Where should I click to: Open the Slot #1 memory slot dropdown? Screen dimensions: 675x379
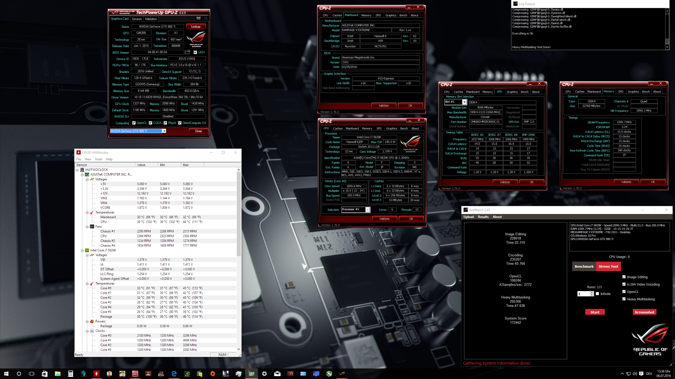464,102
